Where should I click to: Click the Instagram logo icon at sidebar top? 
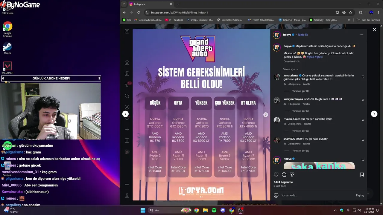127,31
